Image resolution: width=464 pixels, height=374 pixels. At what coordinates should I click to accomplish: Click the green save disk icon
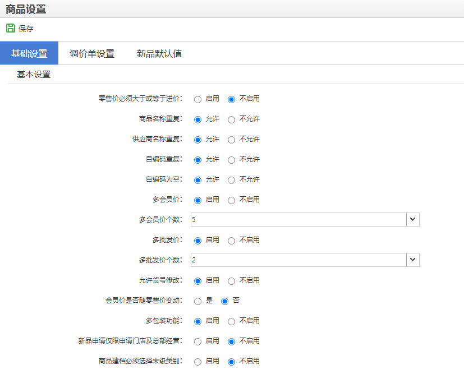[x=11, y=28]
